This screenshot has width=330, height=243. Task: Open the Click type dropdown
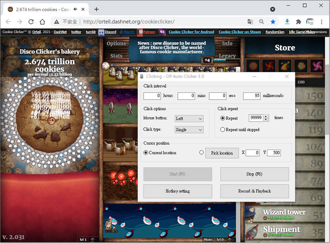tap(189, 130)
